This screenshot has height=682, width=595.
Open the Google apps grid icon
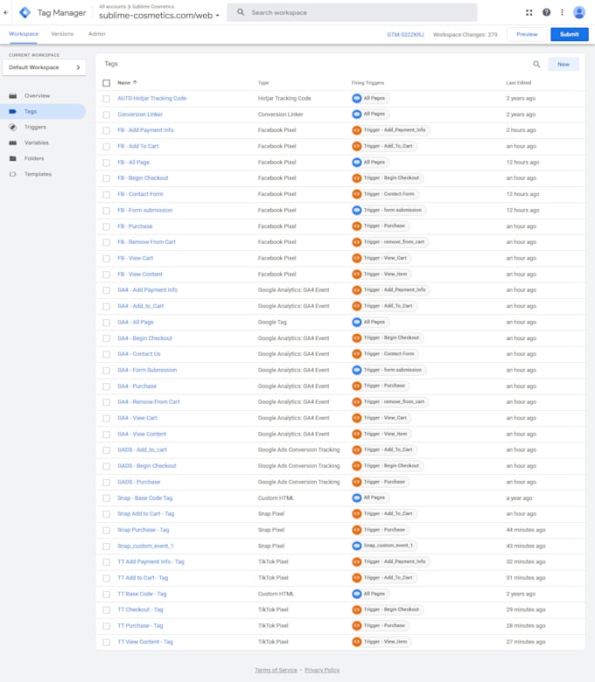pos(528,12)
